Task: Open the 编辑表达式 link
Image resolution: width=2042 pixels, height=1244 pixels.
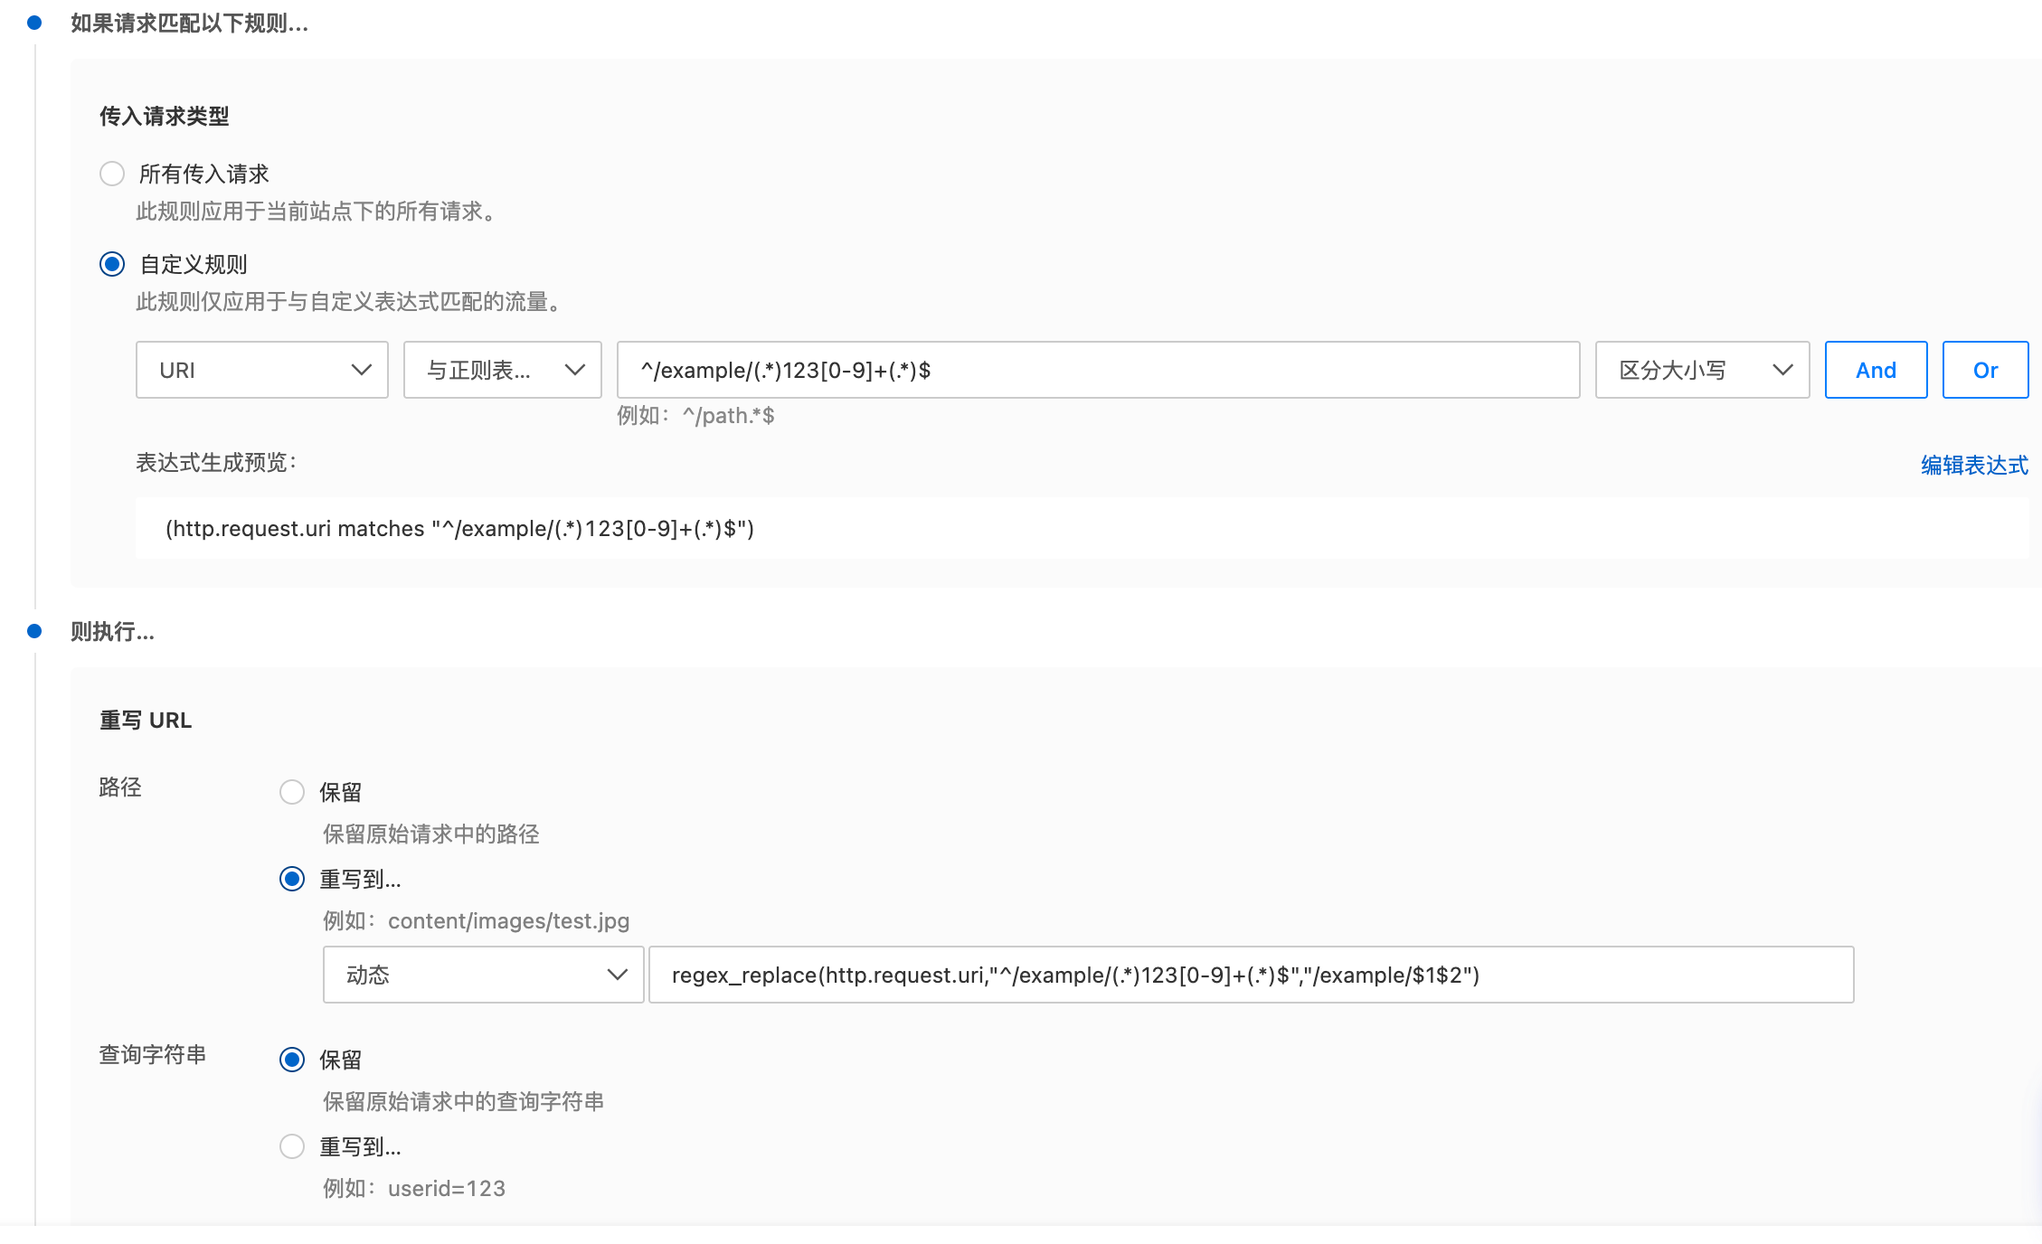Action: point(1974,465)
